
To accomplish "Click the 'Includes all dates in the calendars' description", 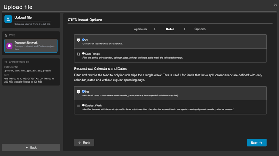I will pyautogui.click(x=130, y=95).
